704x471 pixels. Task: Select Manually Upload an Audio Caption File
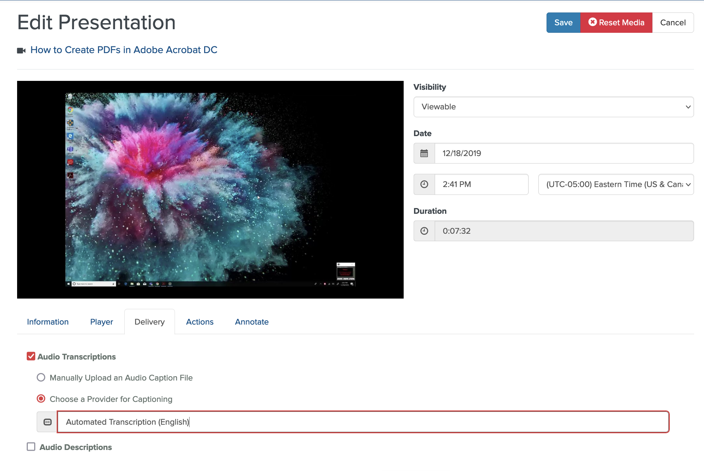click(41, 377)
